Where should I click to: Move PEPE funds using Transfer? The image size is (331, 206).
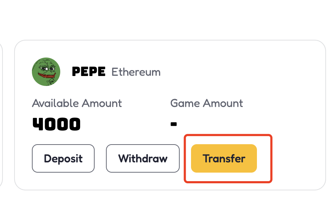click(224, 158)
